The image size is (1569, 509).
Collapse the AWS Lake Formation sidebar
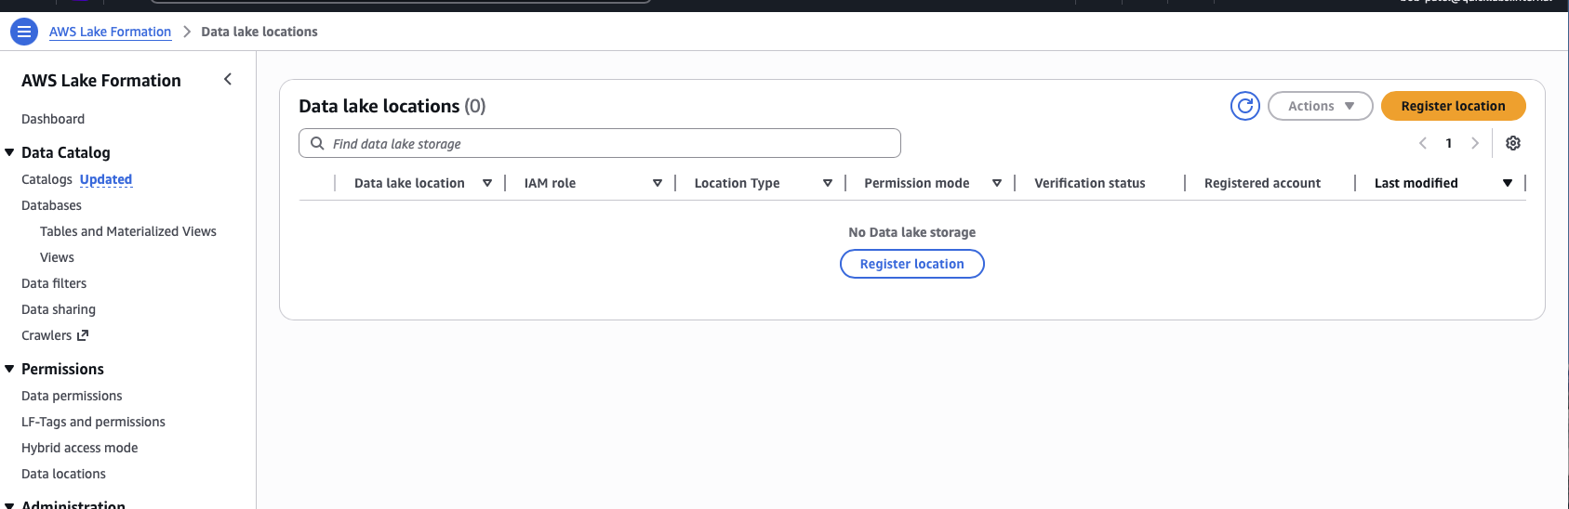coord(228,80)
